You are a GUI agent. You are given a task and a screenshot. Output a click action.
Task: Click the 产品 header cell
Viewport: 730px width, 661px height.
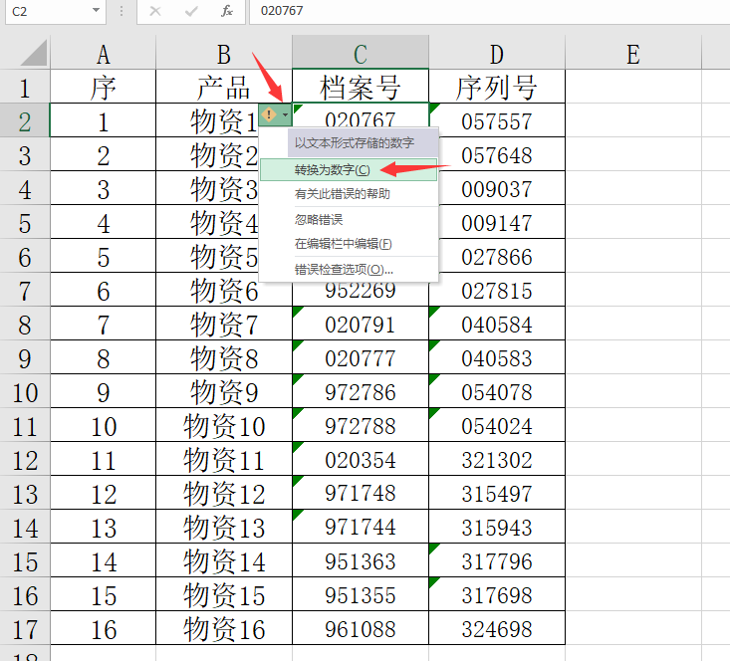[224, 87]
